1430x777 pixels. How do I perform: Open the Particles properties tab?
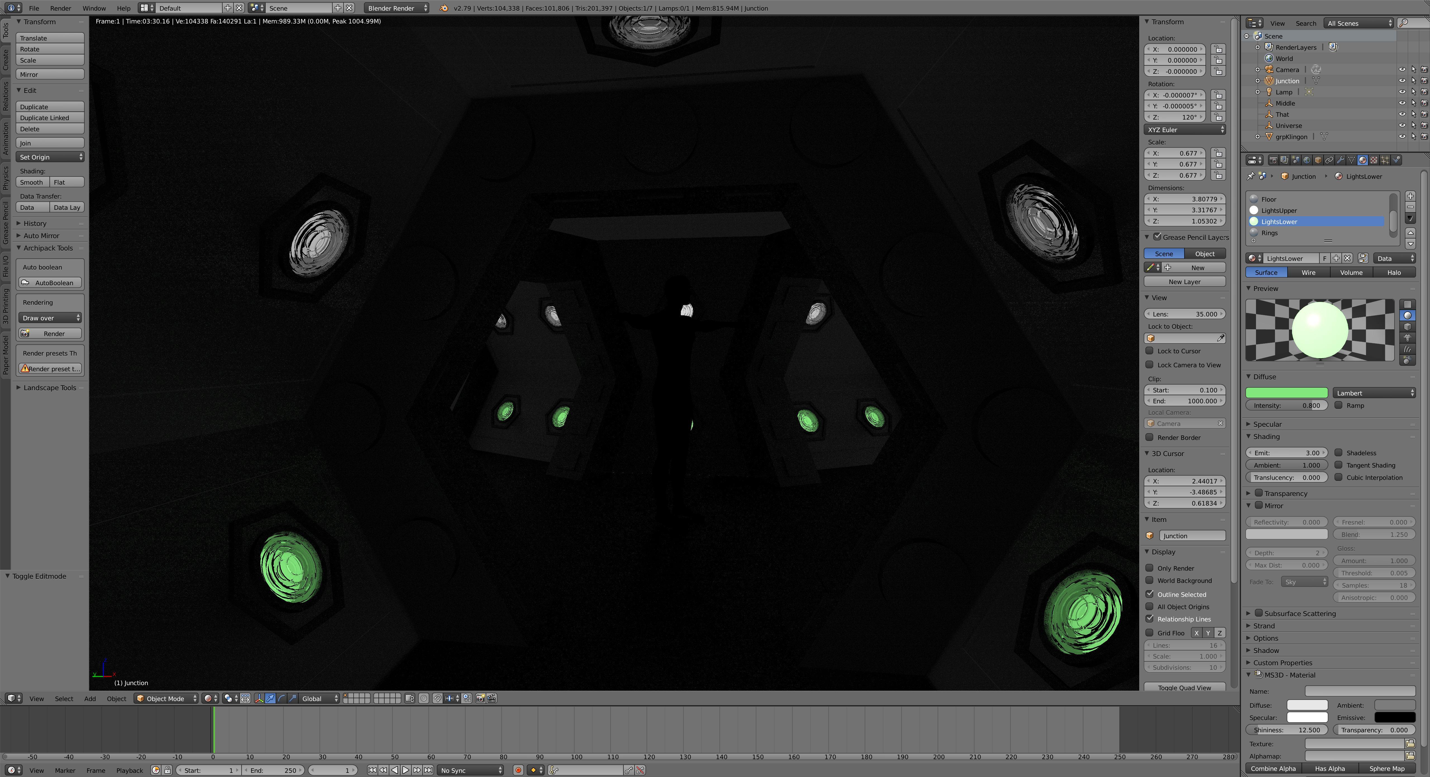(1385, 160)
